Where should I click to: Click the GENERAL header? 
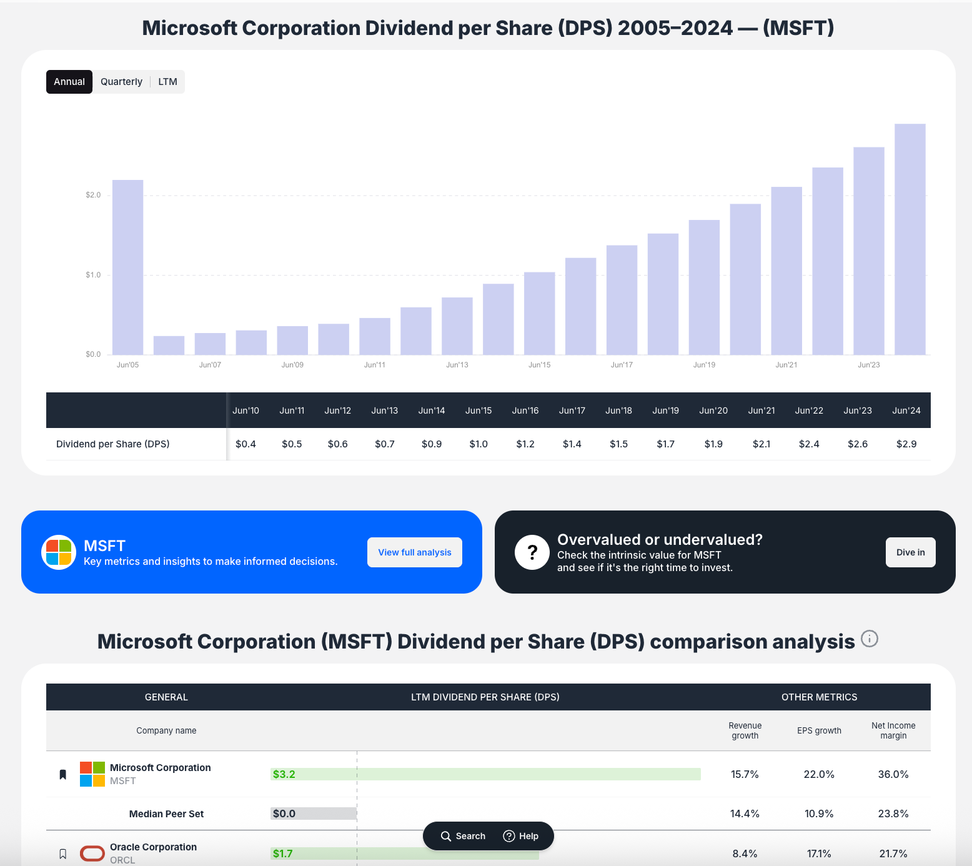[166, 697]
